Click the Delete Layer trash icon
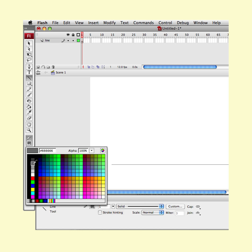 point(53,67)
